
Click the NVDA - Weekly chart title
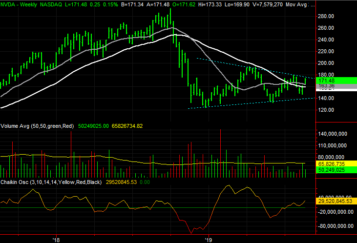19,4
